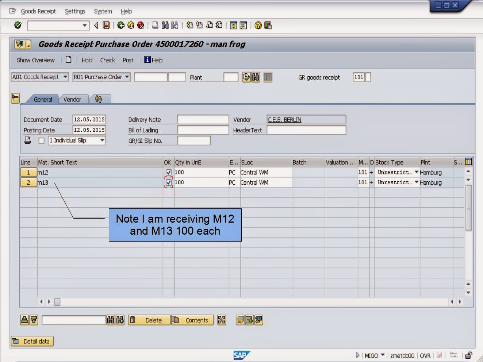Open the item detail search binoculars below table

click(x=111, y=320)
